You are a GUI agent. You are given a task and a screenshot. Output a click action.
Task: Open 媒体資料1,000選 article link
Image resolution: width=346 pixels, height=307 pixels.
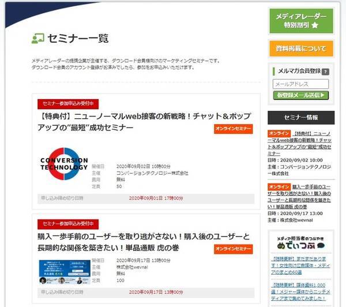(300, 291)
